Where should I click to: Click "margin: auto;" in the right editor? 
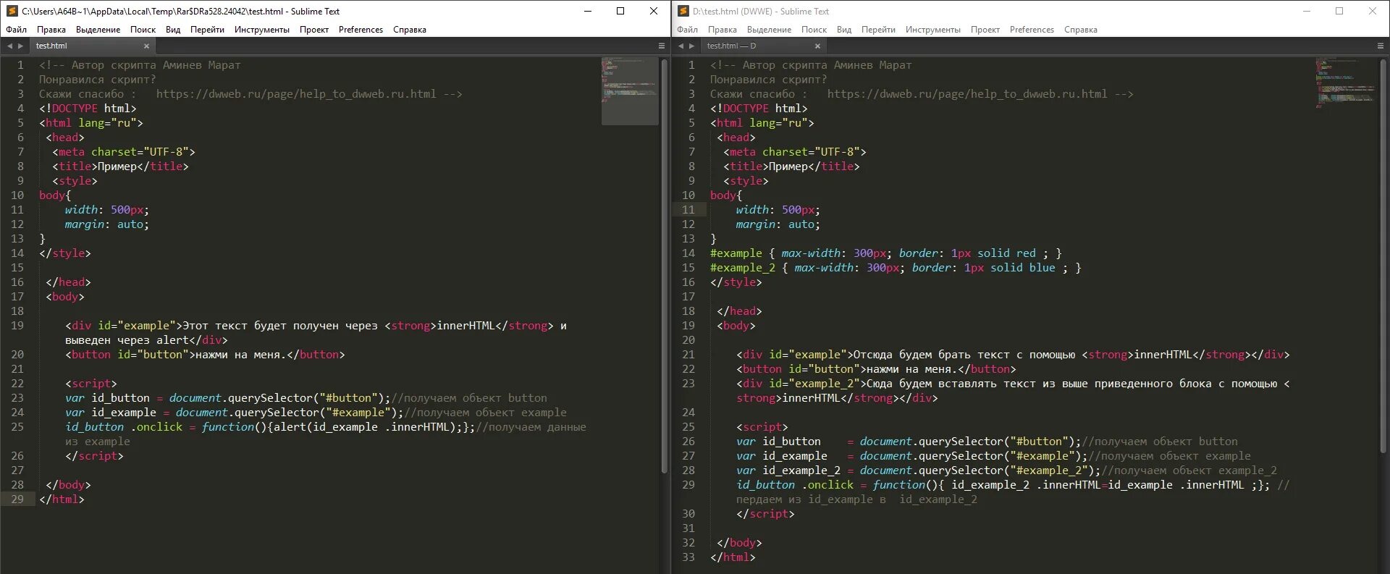(778, 224)
